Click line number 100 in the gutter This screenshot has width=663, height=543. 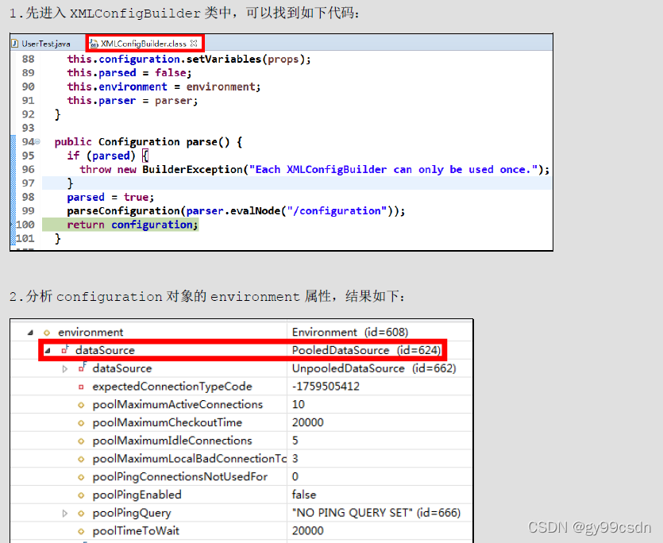[25, 225]
